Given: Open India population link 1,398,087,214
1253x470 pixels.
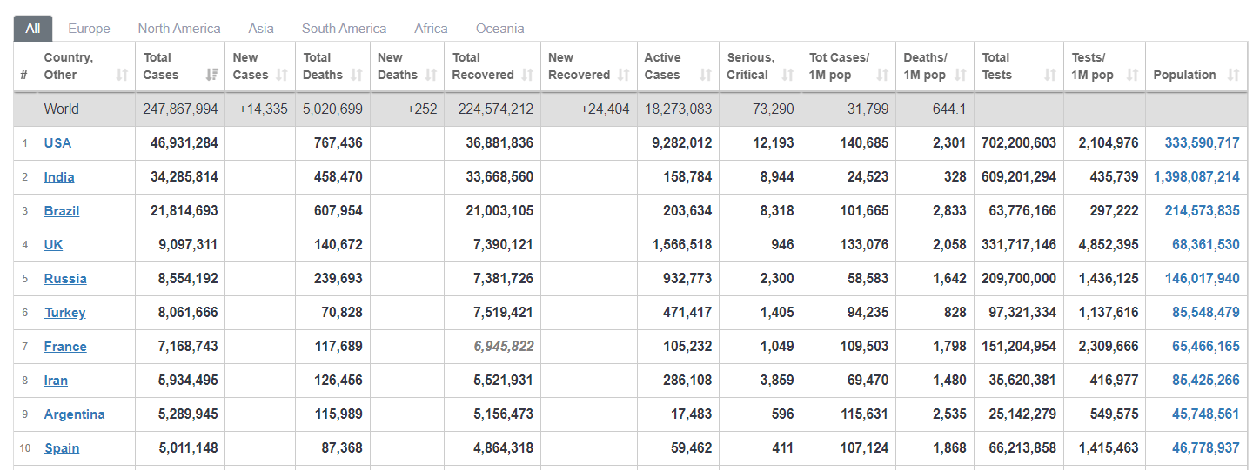Looking at the screenshot, I should tap(1196, 177).
